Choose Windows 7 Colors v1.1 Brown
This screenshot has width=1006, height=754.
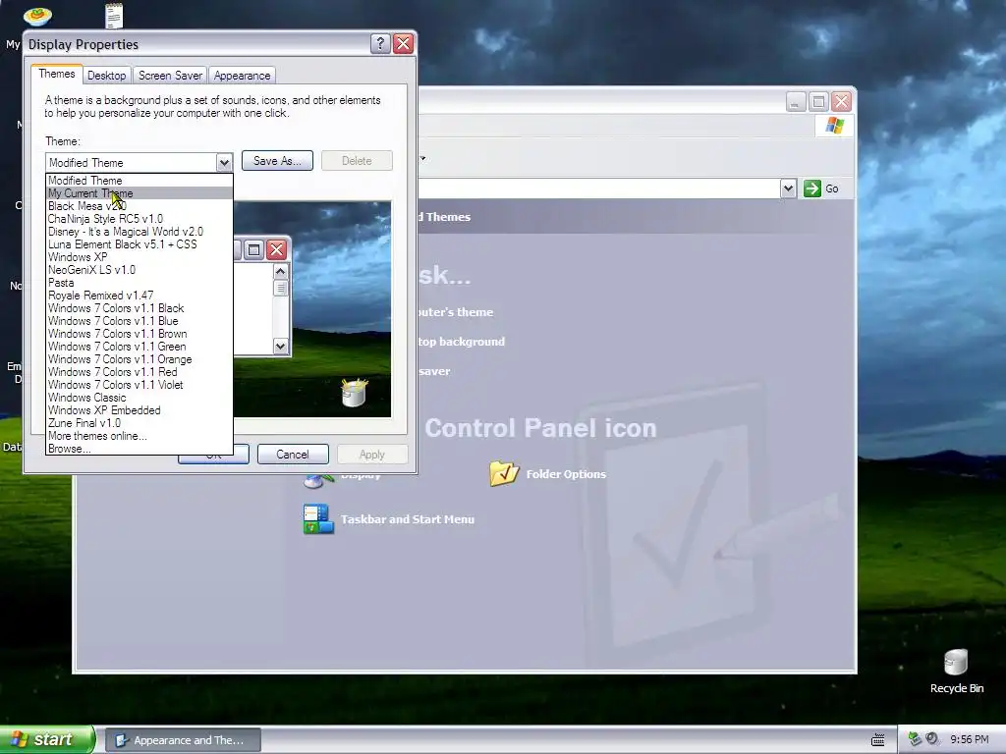tap(140, 334)
